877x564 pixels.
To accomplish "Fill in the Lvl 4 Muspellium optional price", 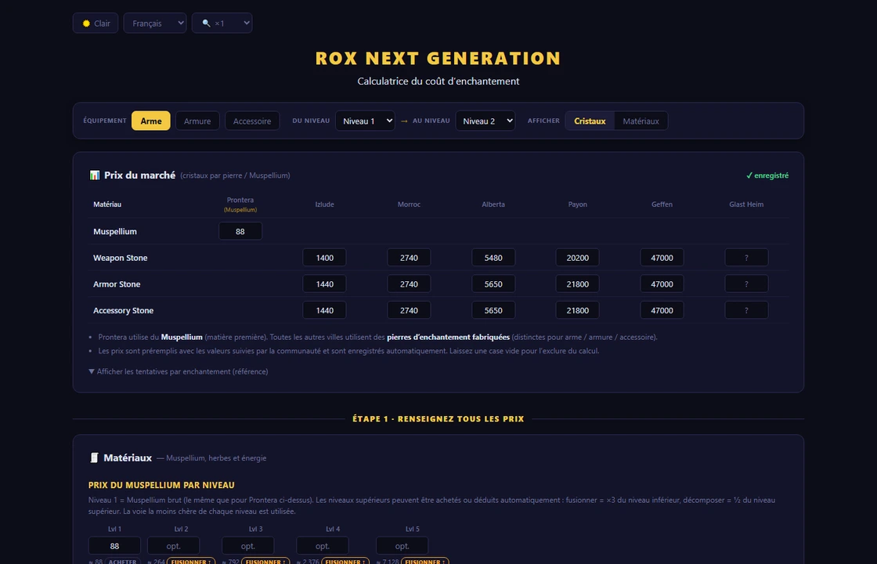I will pyautogui.click(x=322, y=545).
